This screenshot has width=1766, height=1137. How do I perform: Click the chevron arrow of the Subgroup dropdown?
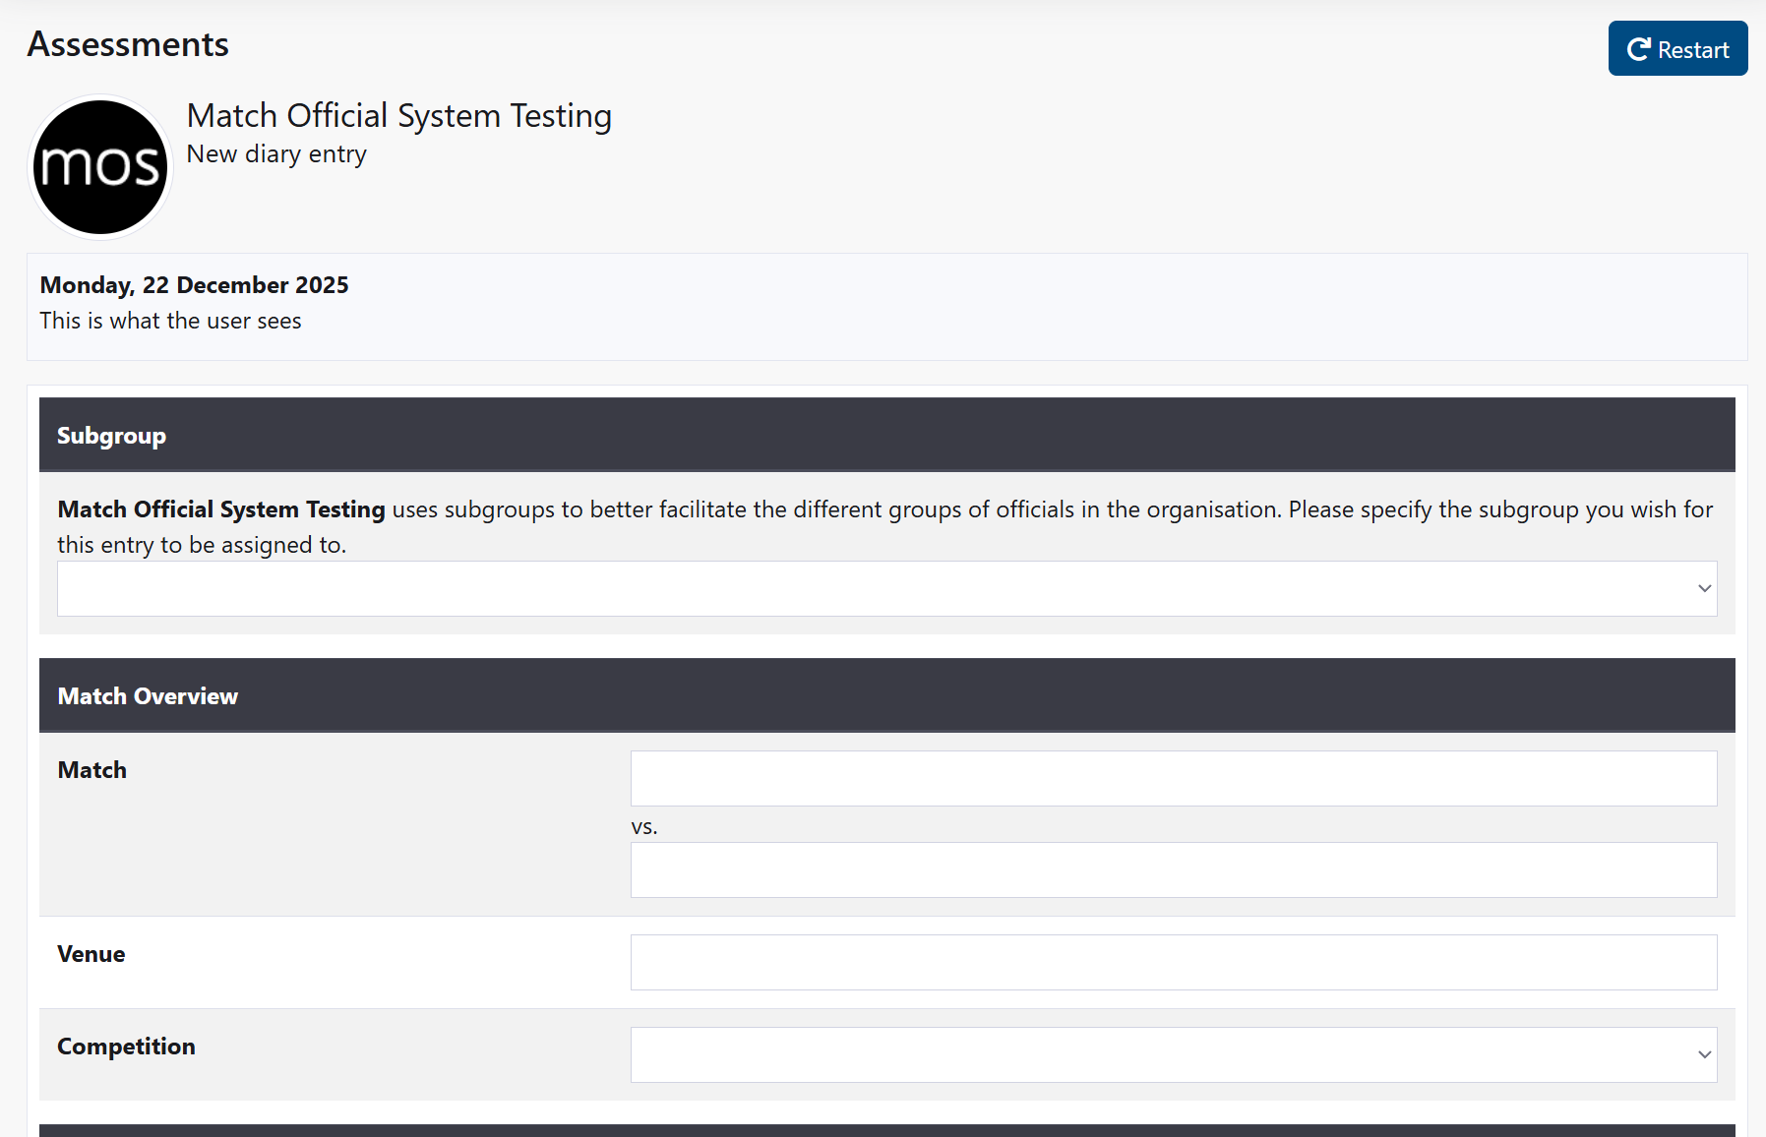1704,588
